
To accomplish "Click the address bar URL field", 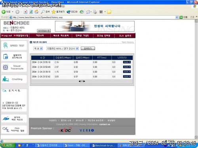I will [x=92, y=17].
